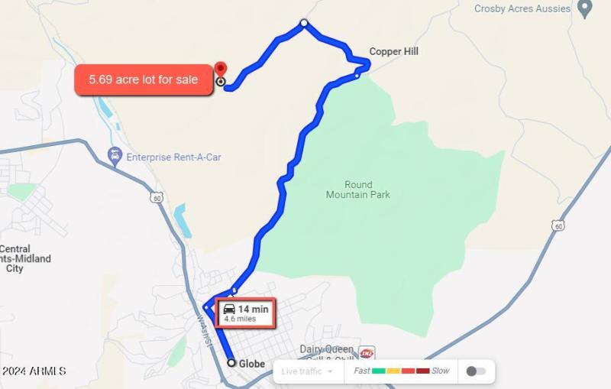Click the Globe city label
This screenshot has height=389, width=611.
252,364
